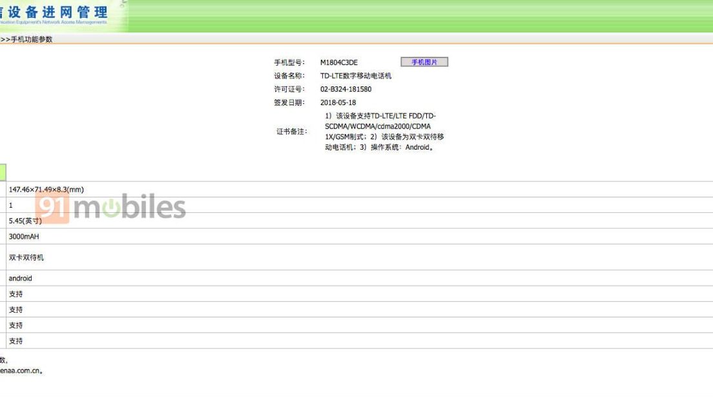Click issue date 2018-05-18

point(338,103)
